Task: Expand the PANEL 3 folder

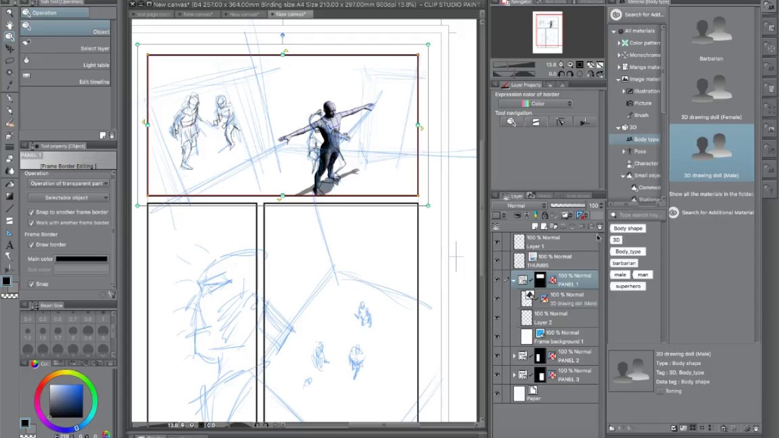Action: click(514, 375)
